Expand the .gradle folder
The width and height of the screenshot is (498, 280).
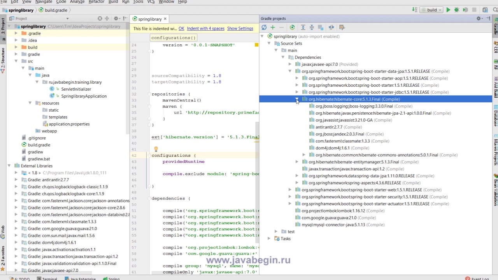tap(16, 33)
